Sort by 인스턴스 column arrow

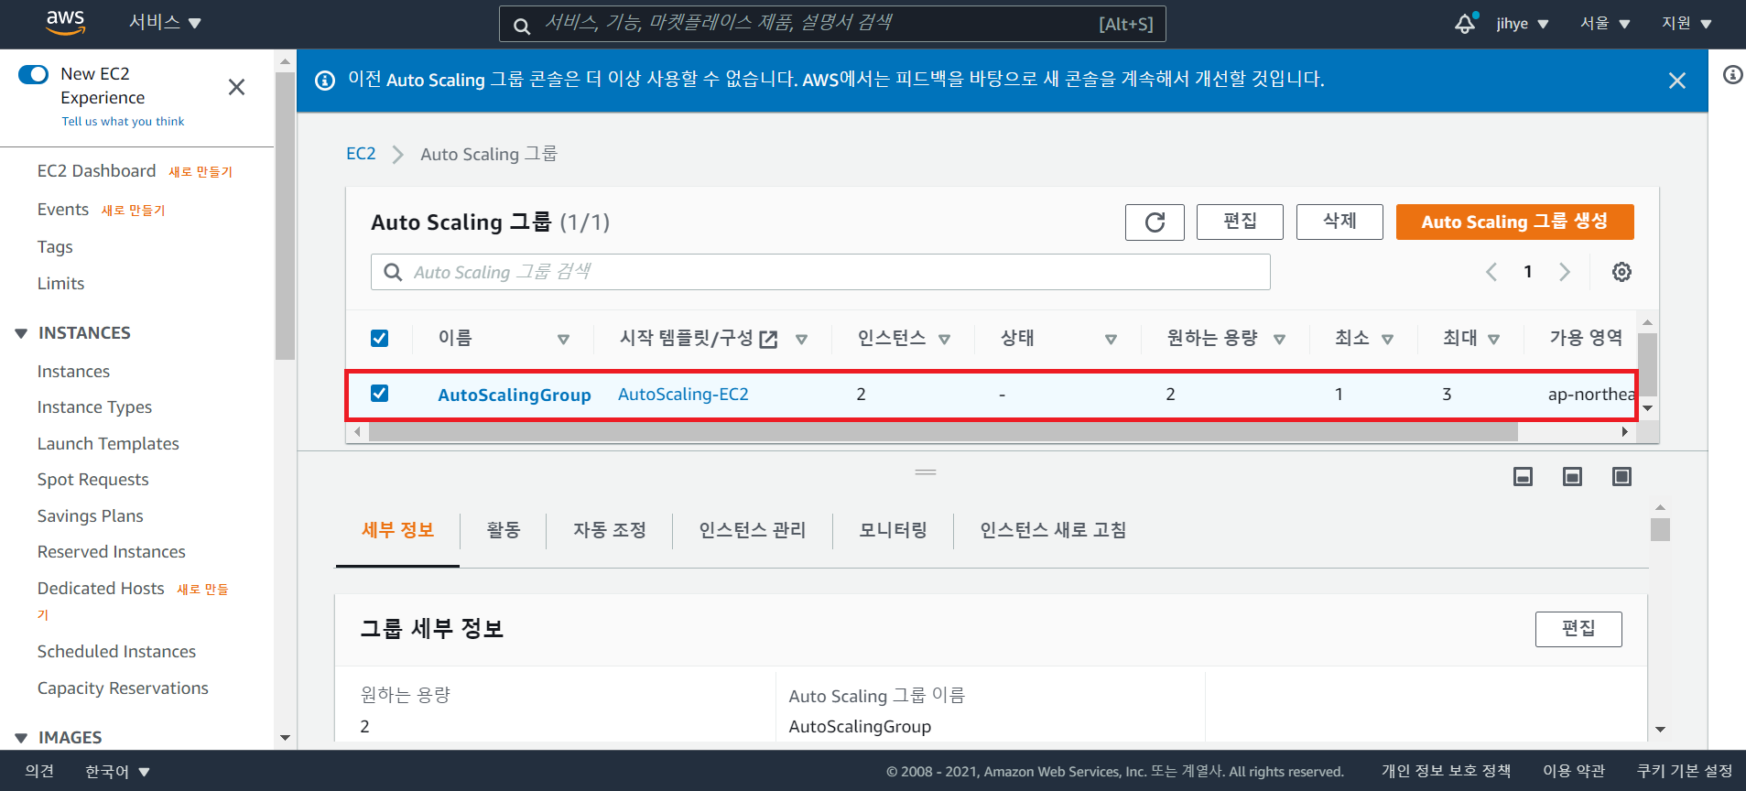point(944,340)
